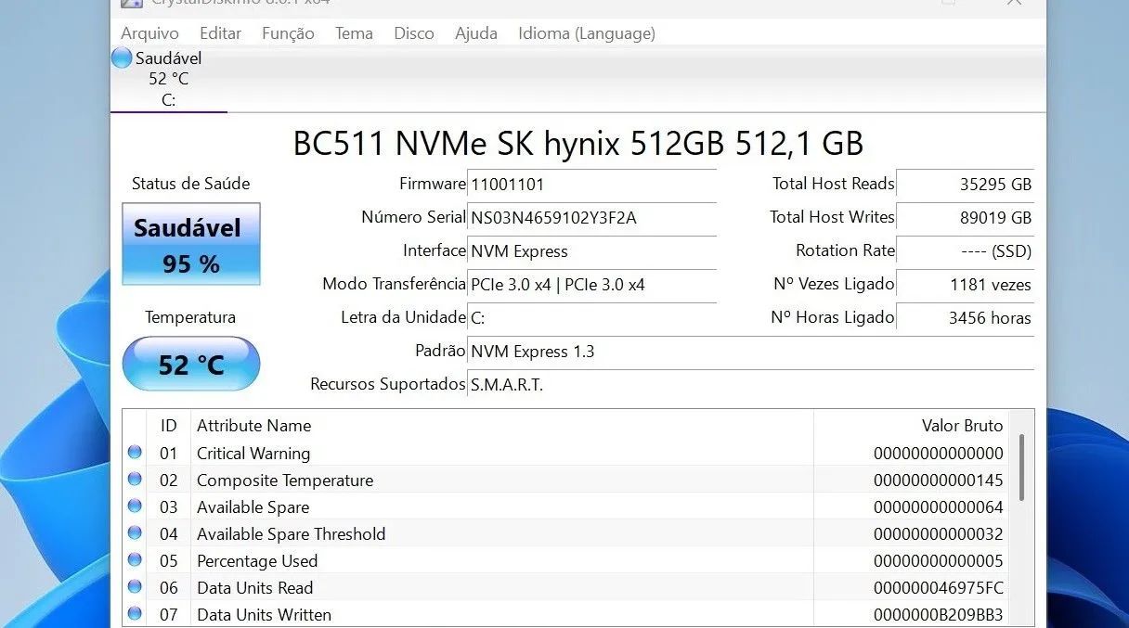1129x628 pixels.
Task: Close the CrystalDiskInfo window
Action: pos(1014,4)
